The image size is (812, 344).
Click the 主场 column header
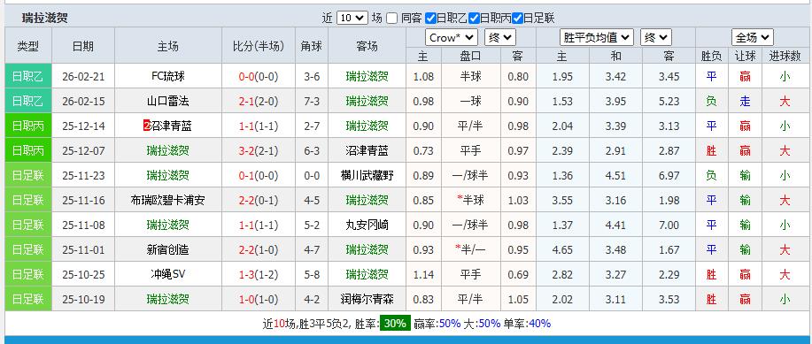(167, 46)
